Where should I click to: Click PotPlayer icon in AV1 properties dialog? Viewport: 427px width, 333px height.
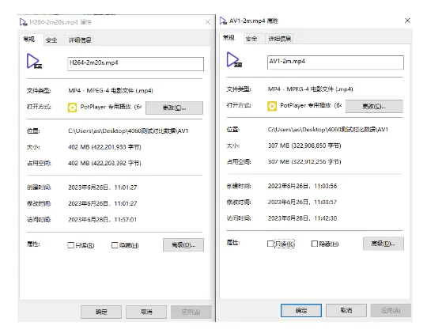point(272,106)
